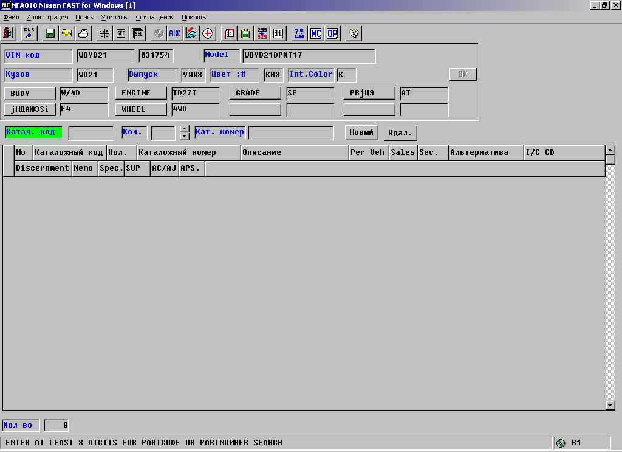Viewport: 622px width, 452px height.
Task: Click the Per Veh column header
Action: coord(369,152)
